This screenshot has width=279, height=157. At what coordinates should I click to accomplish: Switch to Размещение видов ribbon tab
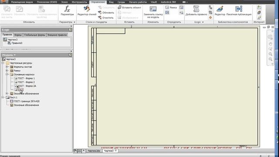click(x=22, y=2)
